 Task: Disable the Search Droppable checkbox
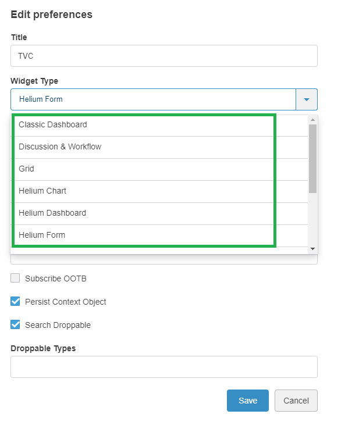15,325
